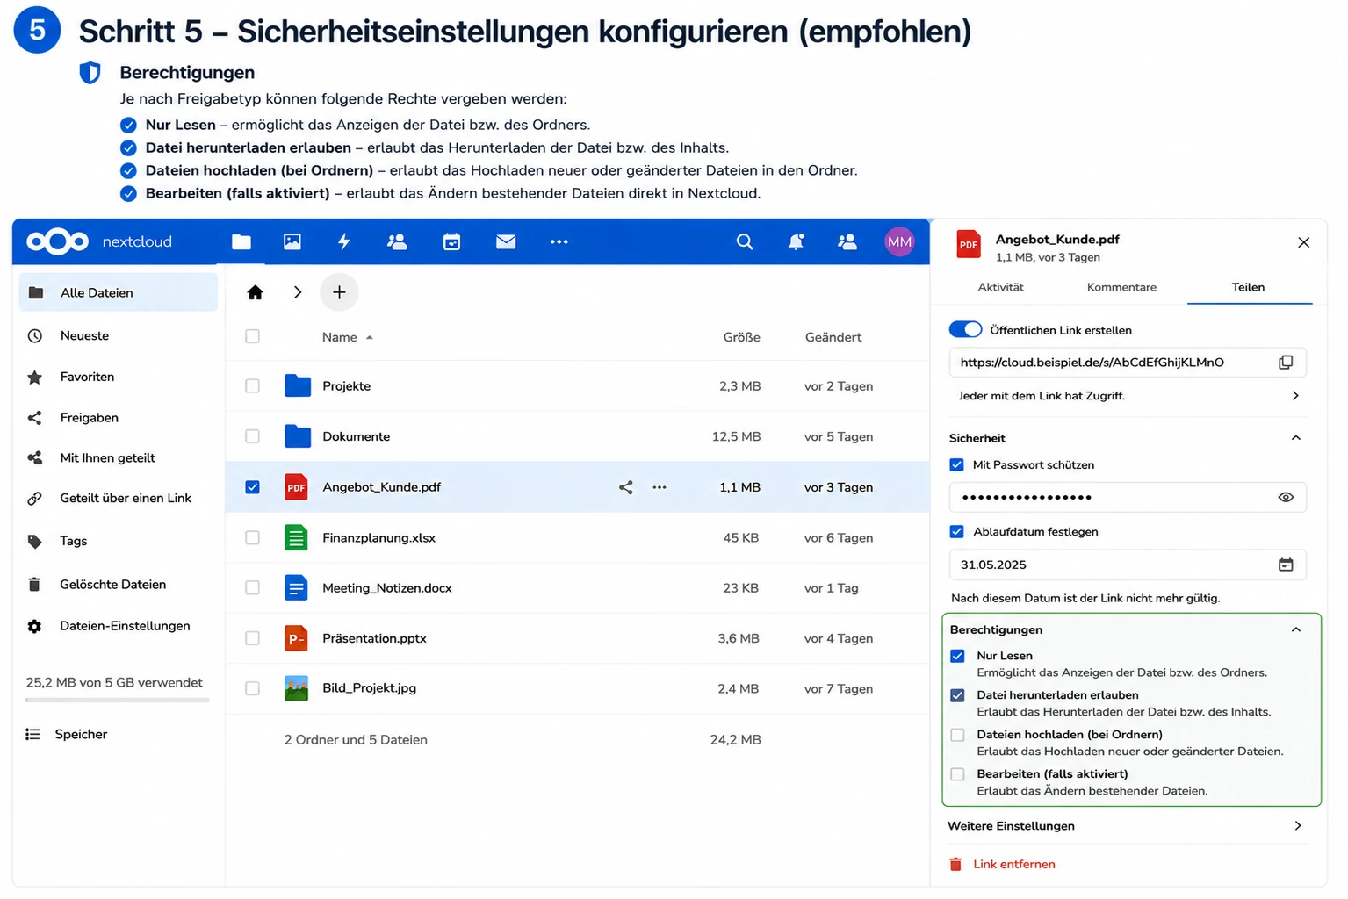Click the plus button to add a new file
This screenshot has height=899, width=1348.
[339, 292]
